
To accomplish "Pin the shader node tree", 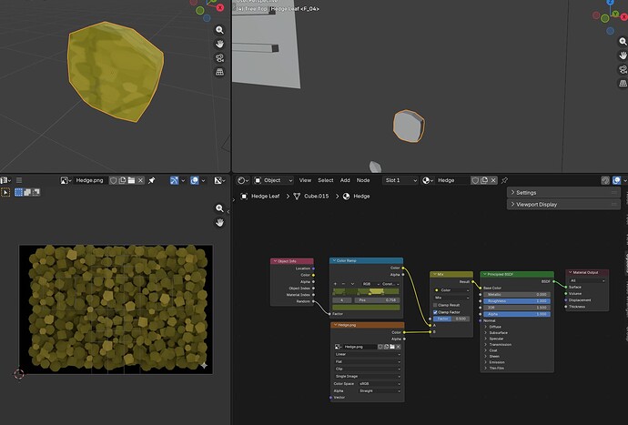I will pos(504,181).
